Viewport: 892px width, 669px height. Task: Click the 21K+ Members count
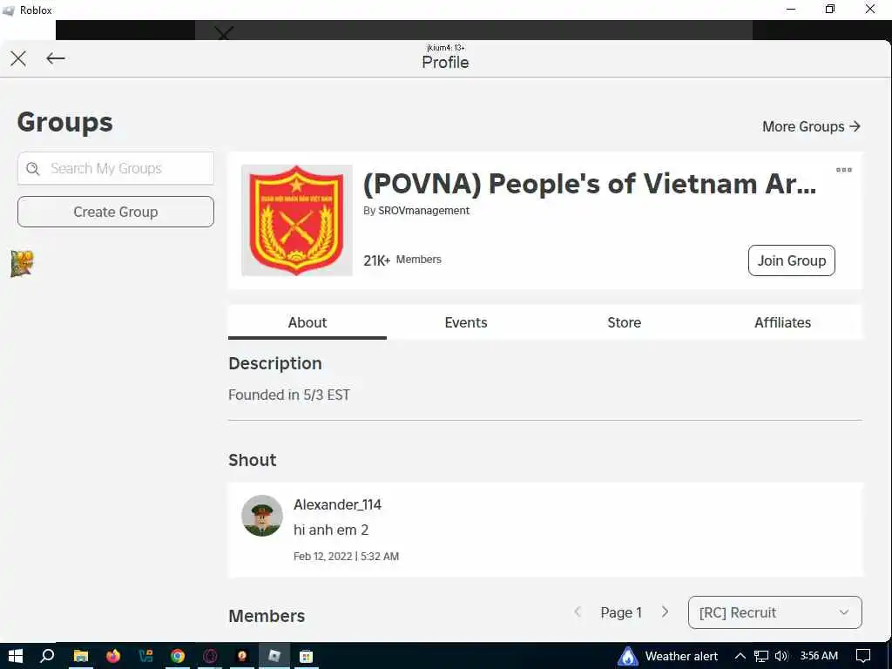(x=402, y=260)
